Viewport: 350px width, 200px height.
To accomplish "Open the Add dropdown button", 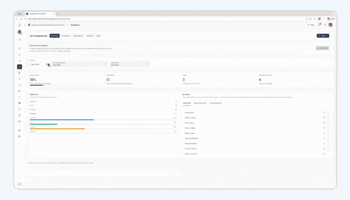I will pos(323,36).
